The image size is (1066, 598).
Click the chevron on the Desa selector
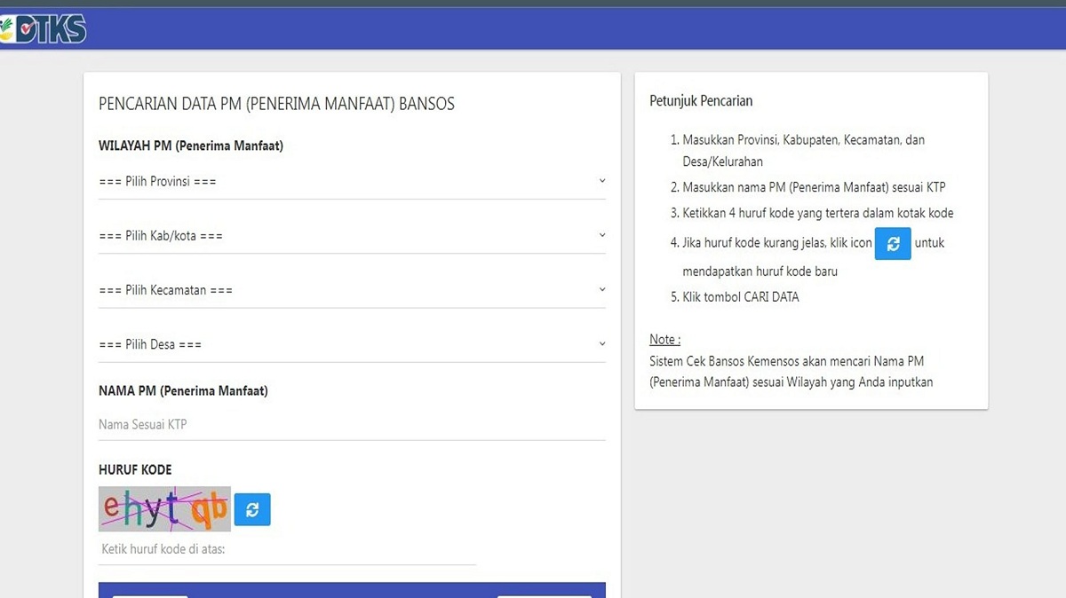(x=602, y=343)
